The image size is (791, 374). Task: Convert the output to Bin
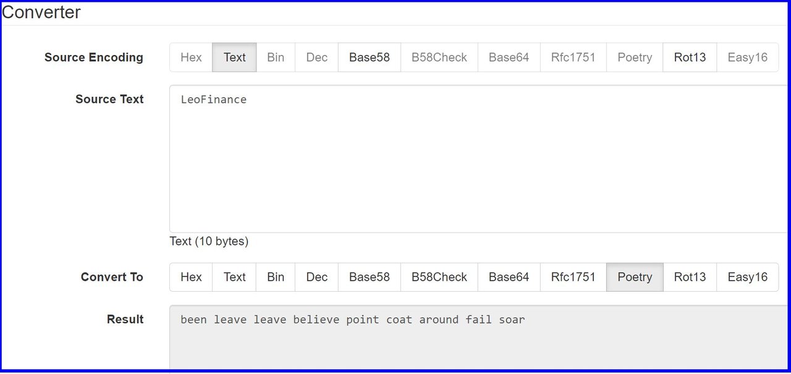click(x=276, y=277)
